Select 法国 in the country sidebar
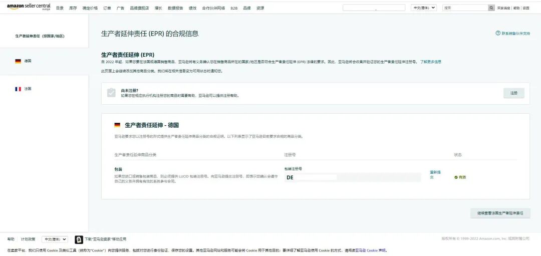 click(x=44, y=89)
